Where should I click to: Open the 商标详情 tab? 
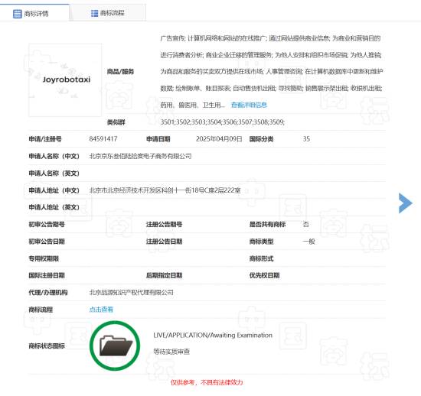pyautogui.click(x=34, y=13)
